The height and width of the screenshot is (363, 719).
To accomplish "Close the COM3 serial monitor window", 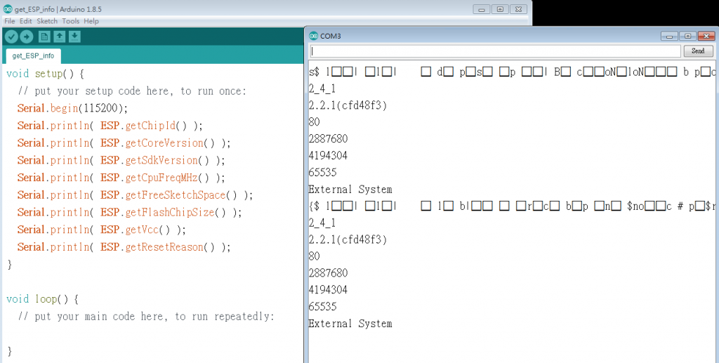I will 706,37.
